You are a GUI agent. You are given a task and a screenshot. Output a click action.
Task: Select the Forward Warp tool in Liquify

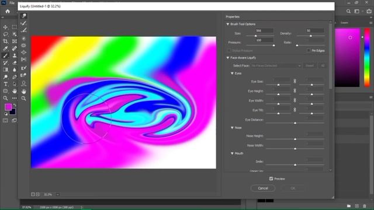pyautogui.click(x=23, y=16)
